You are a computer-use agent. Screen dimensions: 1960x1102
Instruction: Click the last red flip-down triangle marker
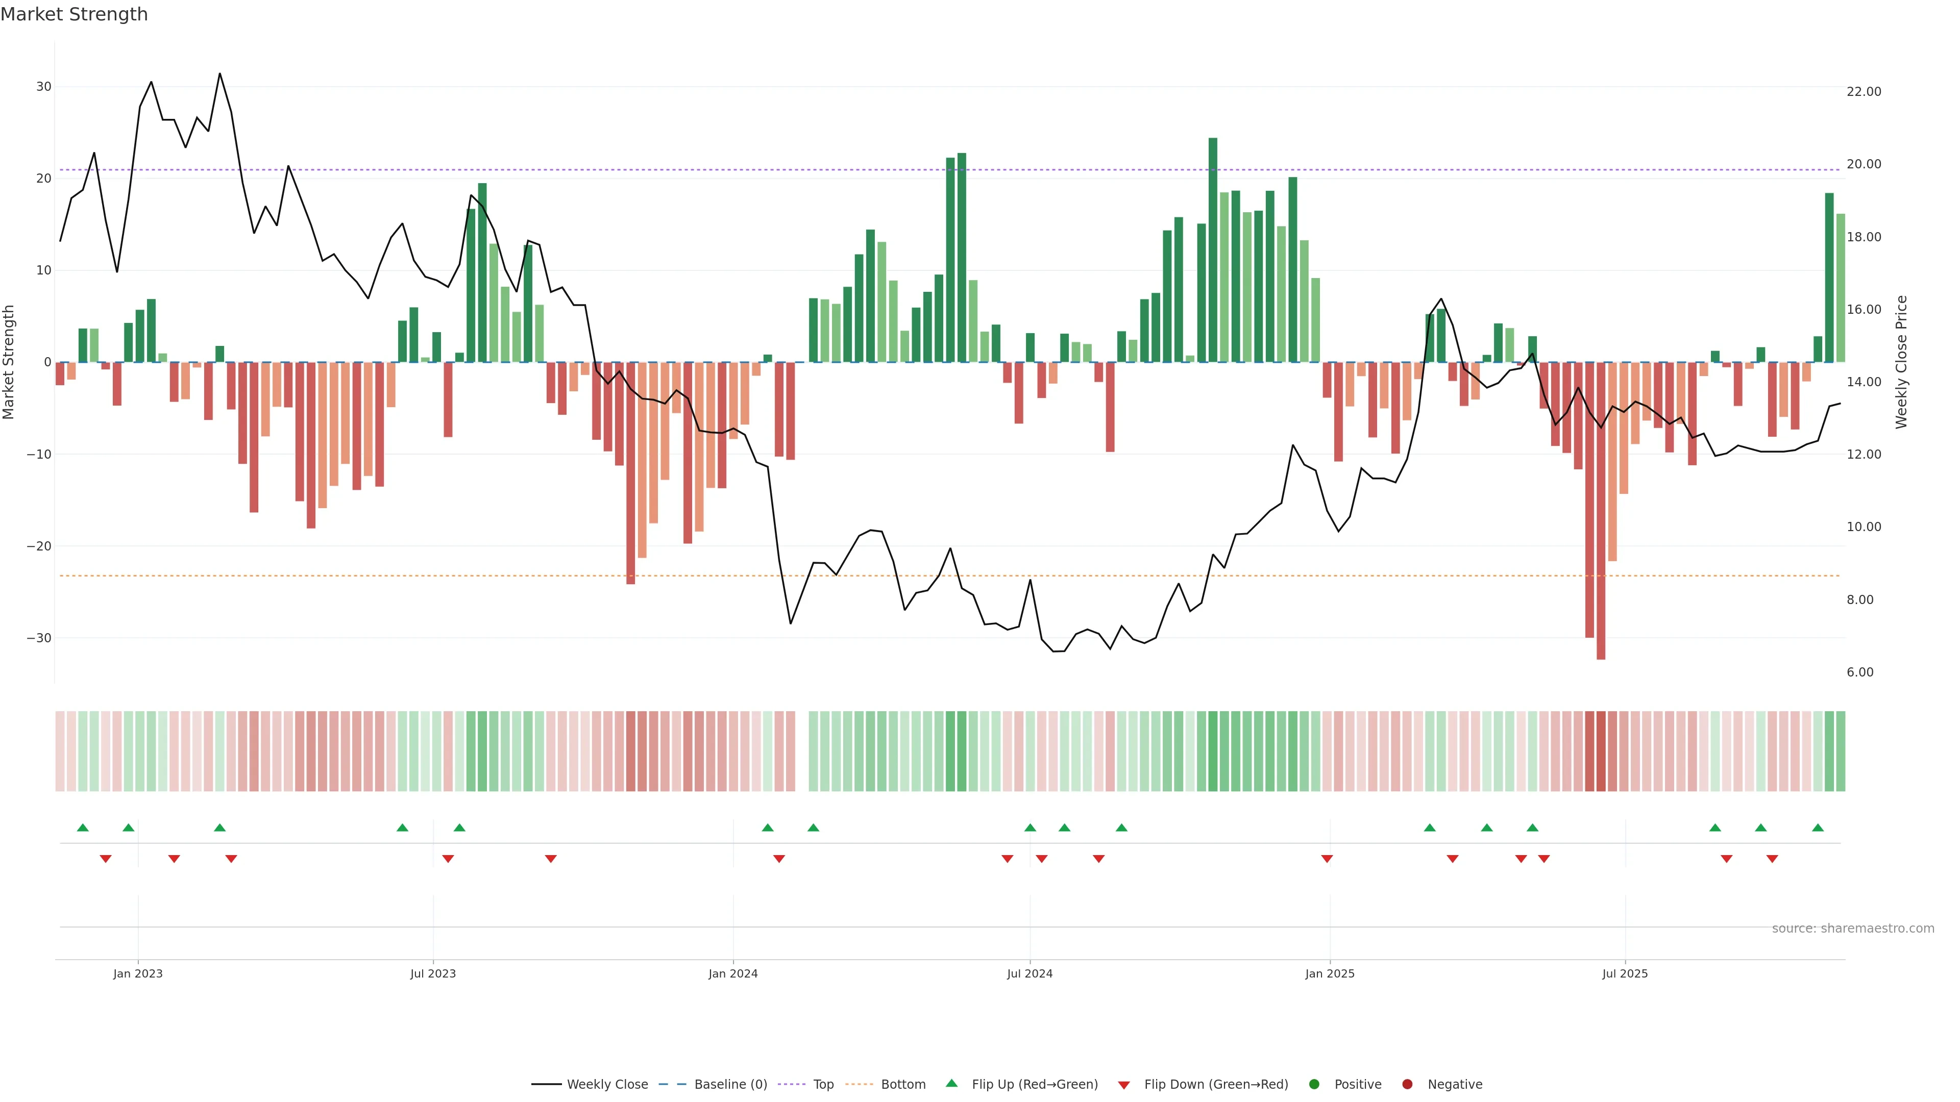coord(1772,859)
